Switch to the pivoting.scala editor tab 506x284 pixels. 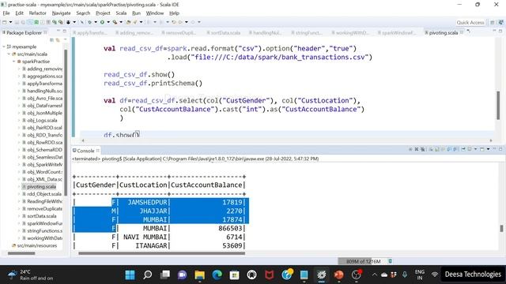pyautogui.click(x=443, y=33)
